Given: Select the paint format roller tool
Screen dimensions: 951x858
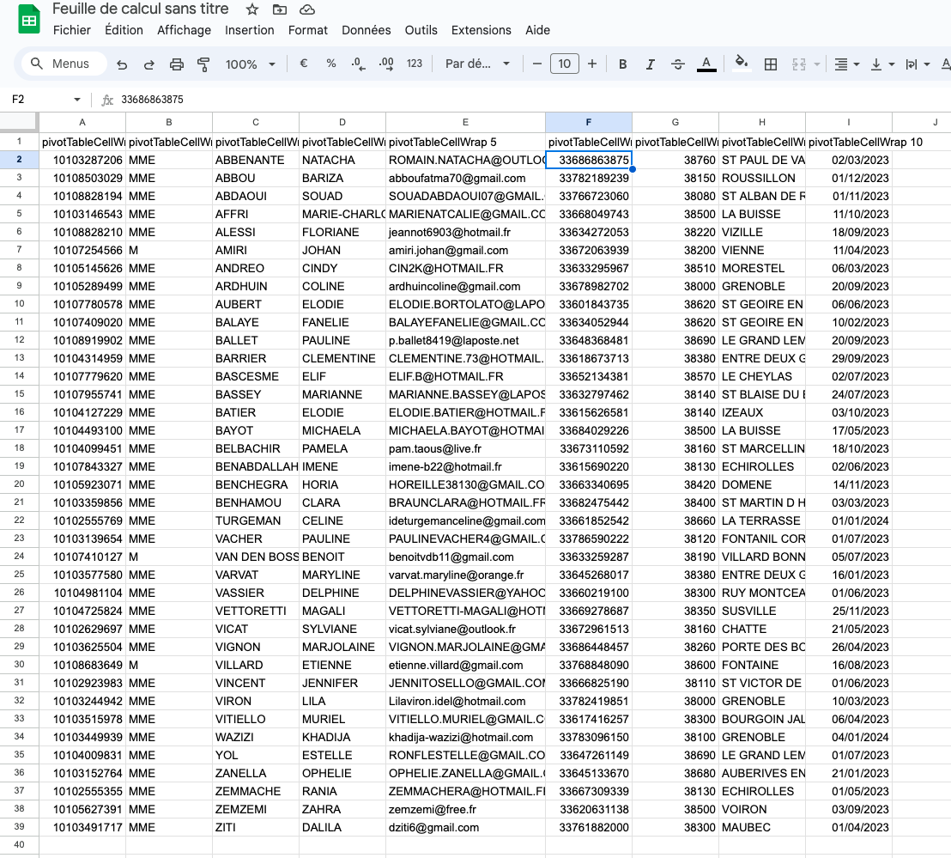Looking at the screenshot, I should pos(203,64).
